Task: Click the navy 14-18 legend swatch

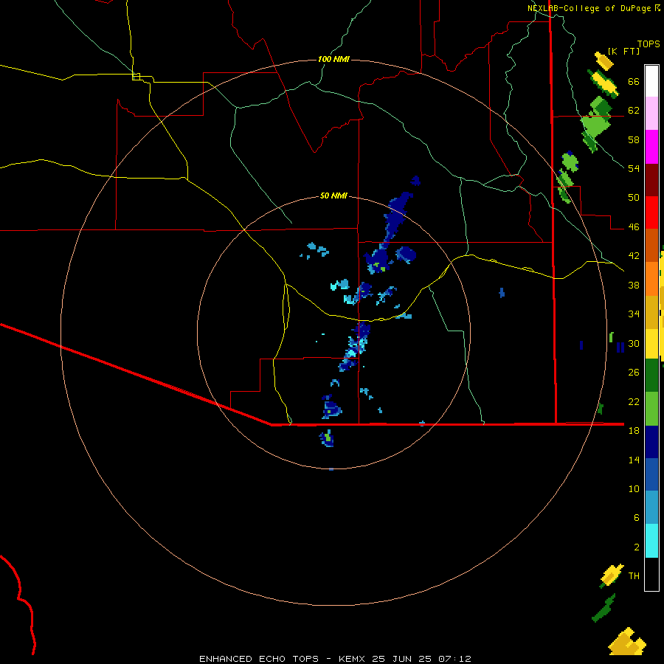Action: point(651,442)
